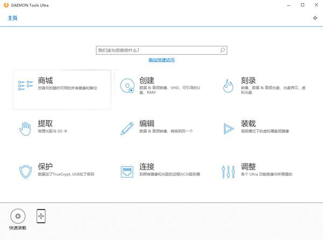Click the 快速装载 quick mount disc
The width and height of the screenshot is (323, 240).
point(18,216)
